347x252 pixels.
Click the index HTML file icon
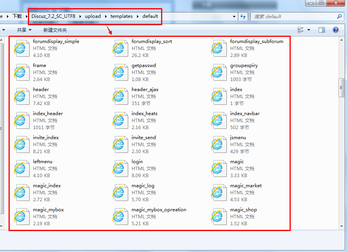[219, 97]
